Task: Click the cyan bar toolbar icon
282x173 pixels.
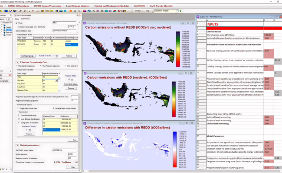Action: [x=61, y=11]
